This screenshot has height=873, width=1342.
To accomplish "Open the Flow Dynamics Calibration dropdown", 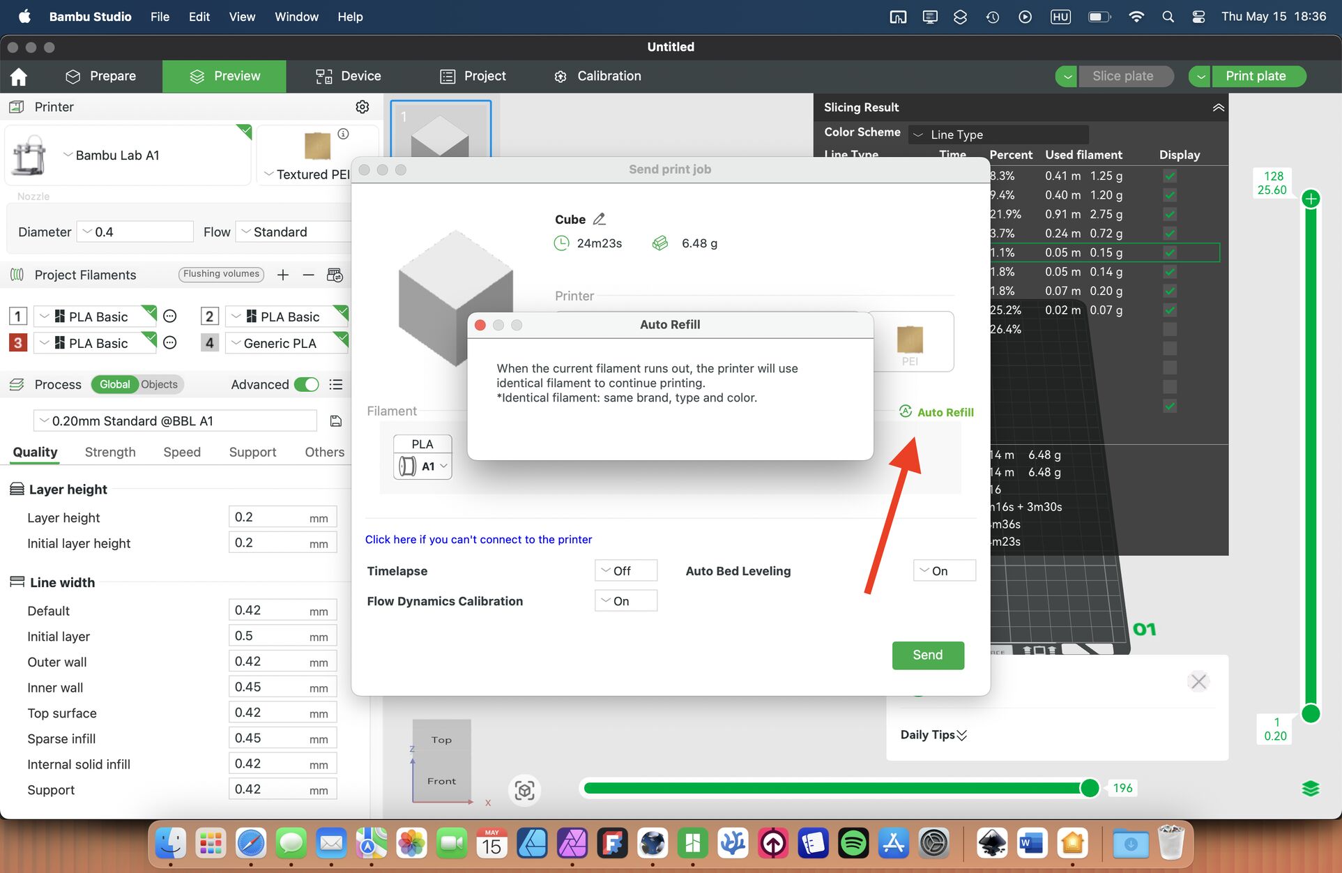I will (x=625, y=601).
